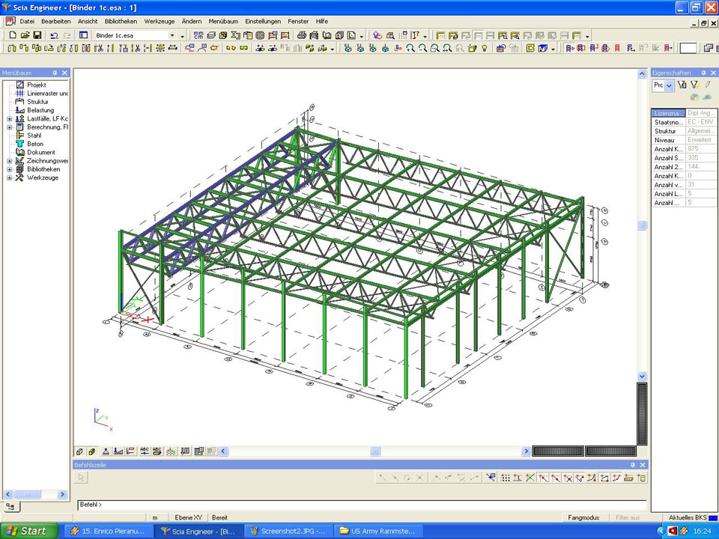
Task: Expand the Zeichnungswerkzeuge tree node
Action: coord(9,161)
